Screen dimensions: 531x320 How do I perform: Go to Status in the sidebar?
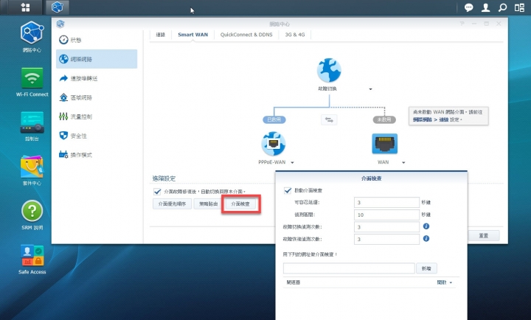pyautogui.click(x=97, y=40)
